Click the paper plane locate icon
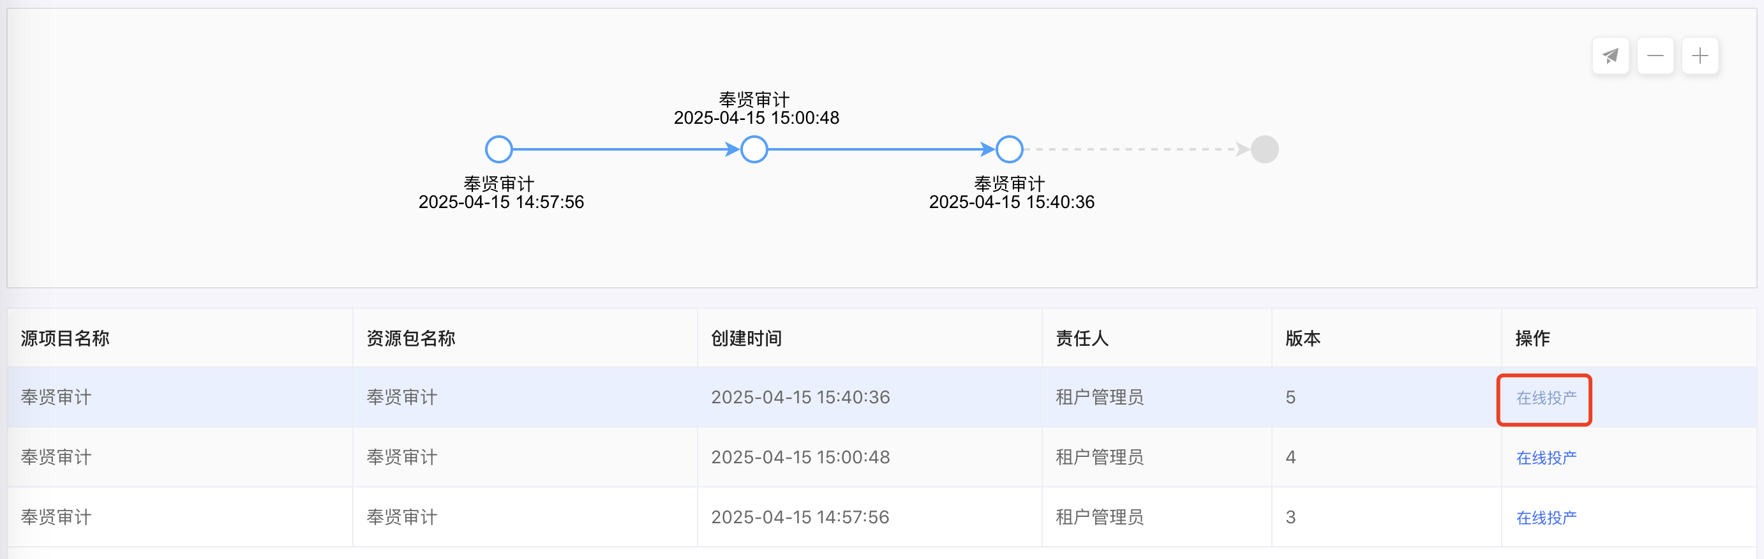The width and height of the screenshot is (1764, 559). click(1610, 56)
